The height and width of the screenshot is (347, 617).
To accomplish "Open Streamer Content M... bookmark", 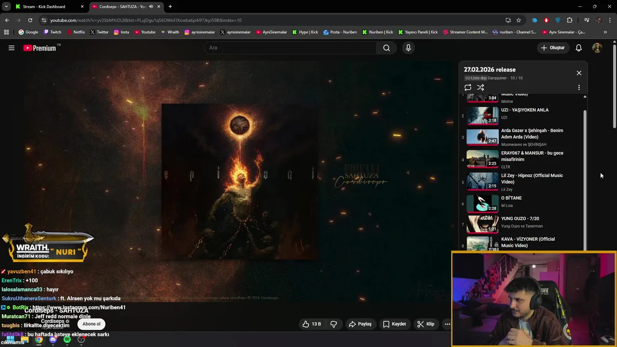I will pos(465,32).
